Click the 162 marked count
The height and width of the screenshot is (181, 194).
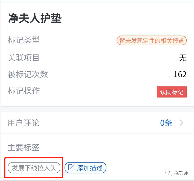180,74
